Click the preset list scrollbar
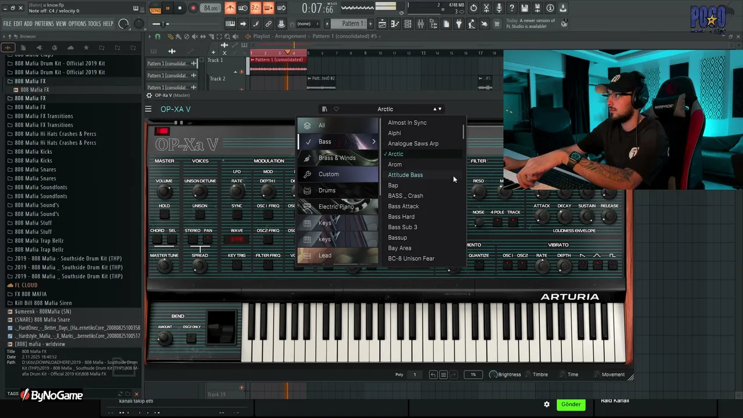743x418 pixels. coord(463,131)
